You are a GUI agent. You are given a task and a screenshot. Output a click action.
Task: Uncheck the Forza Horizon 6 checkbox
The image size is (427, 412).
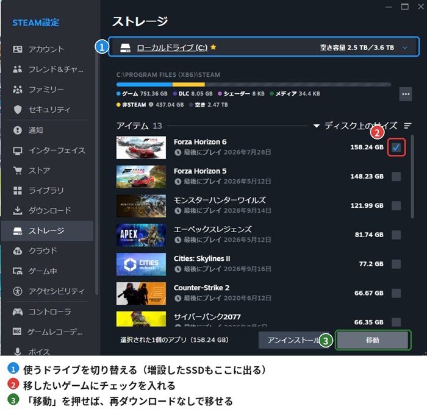pos(396,147)
